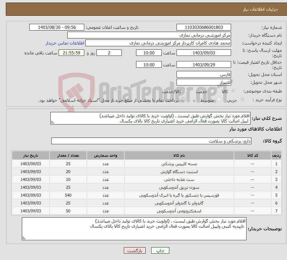Click the buyer notes textarea
287x260 pixels.
[134, 229]
